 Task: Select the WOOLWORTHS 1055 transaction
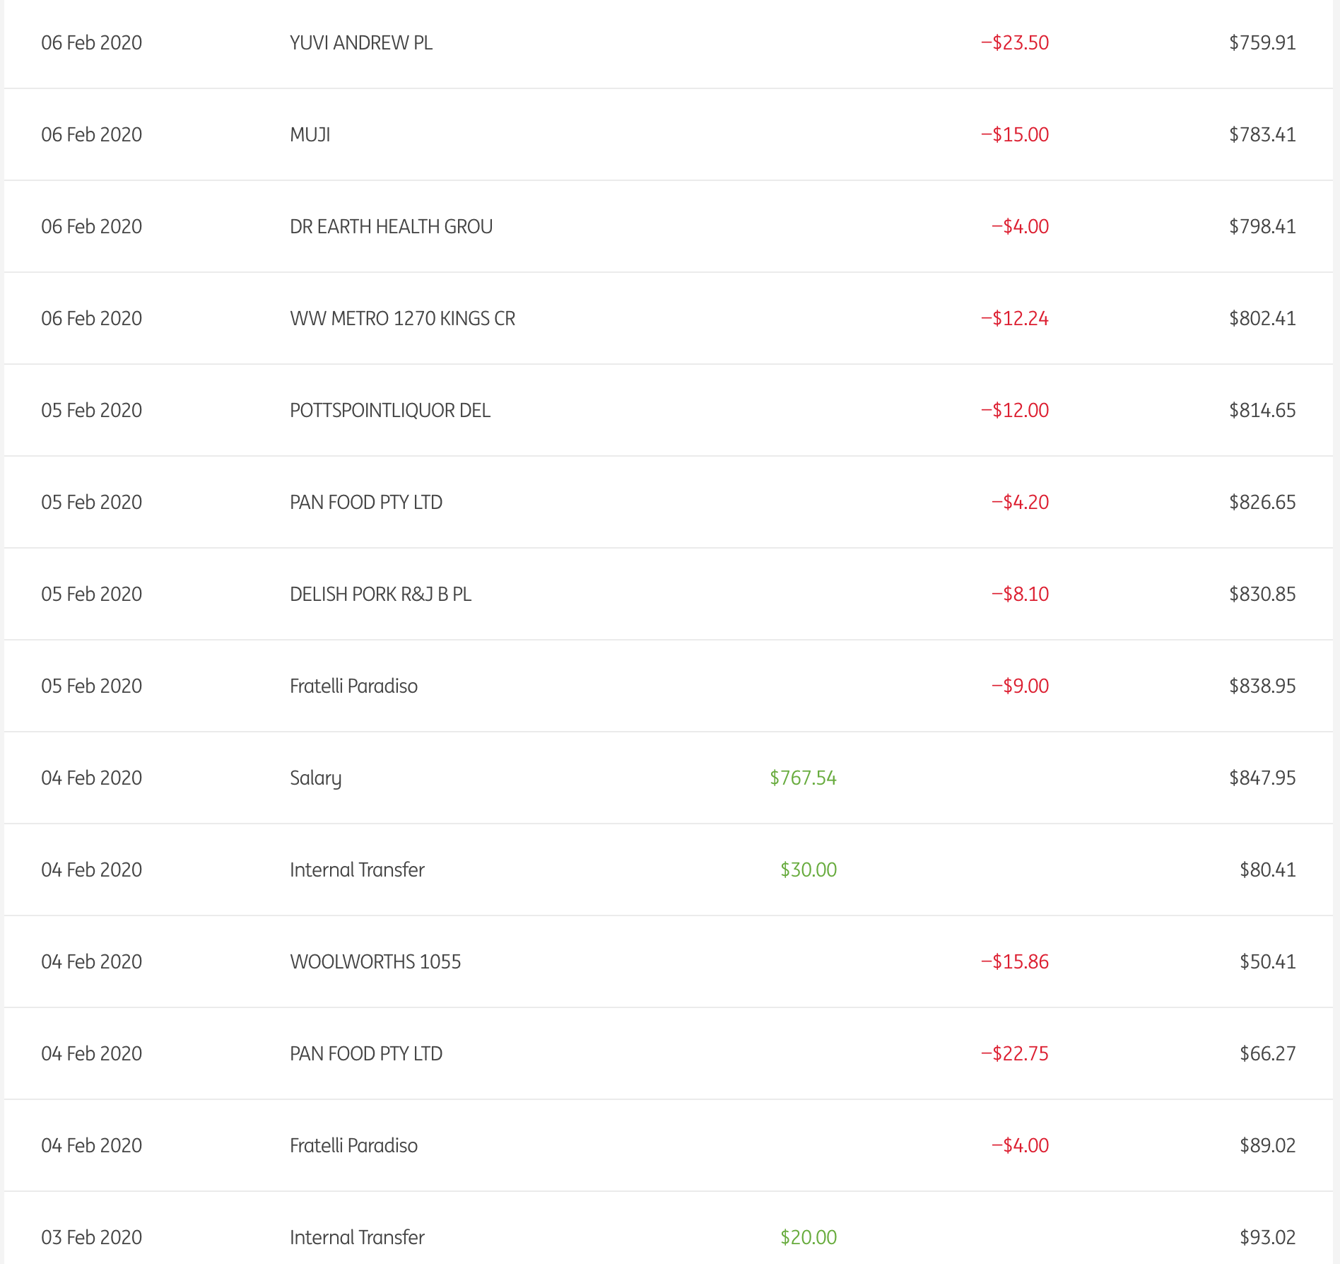tap(375, 962)
